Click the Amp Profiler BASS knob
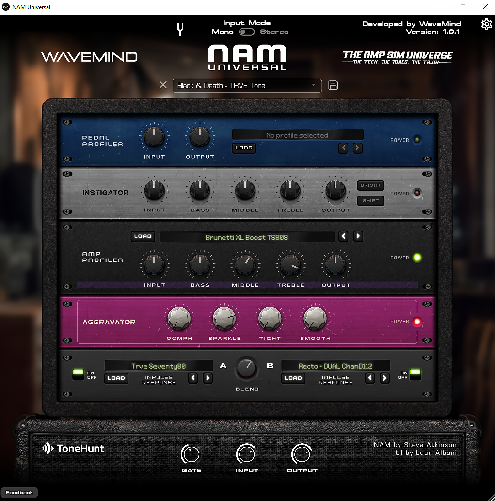This screenshot has height=501, width=495. (x=200, y=265)
